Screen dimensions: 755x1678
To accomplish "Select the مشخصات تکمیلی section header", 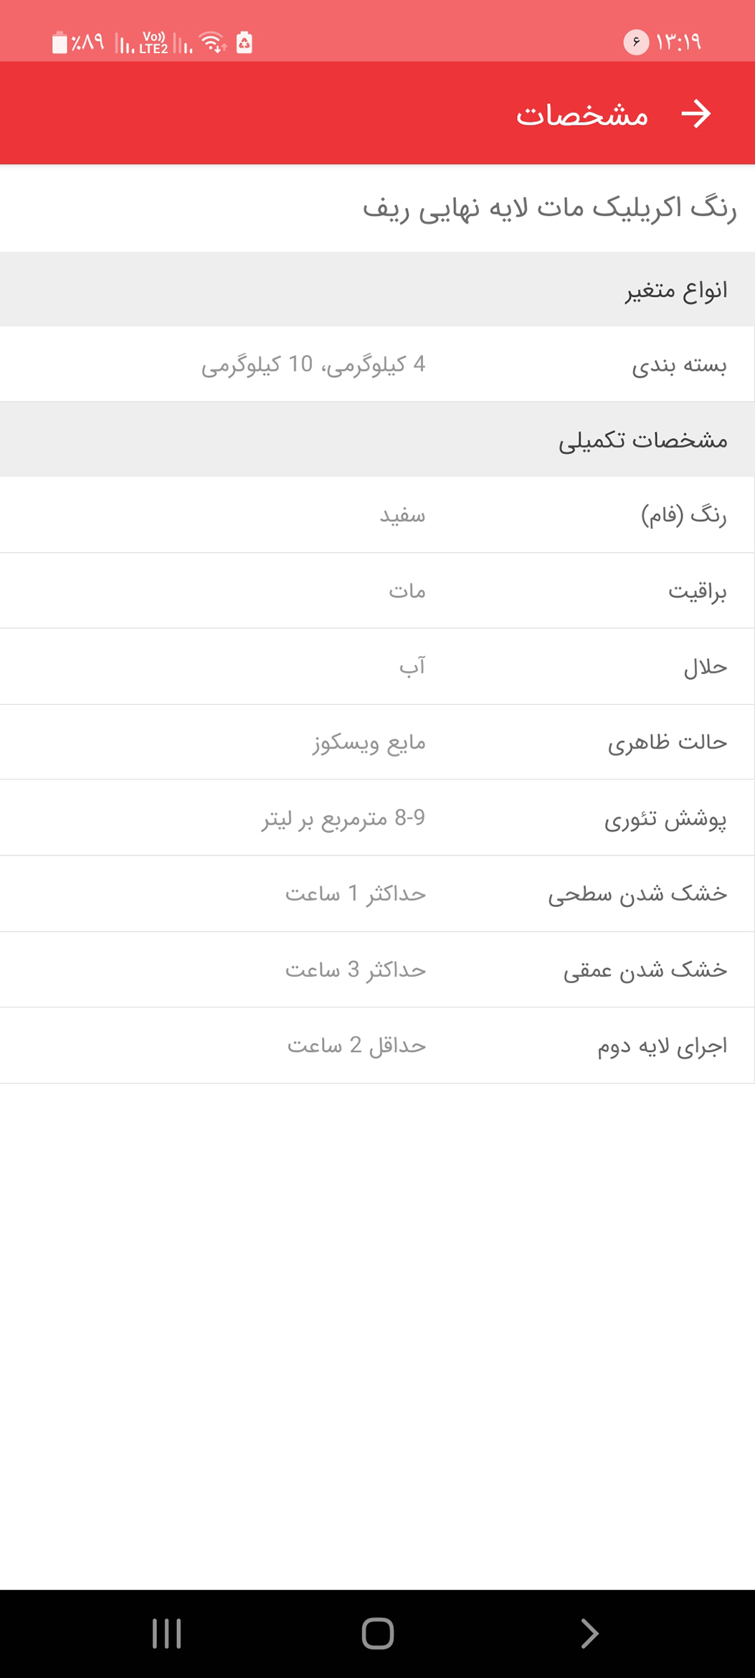I will 377,440.
